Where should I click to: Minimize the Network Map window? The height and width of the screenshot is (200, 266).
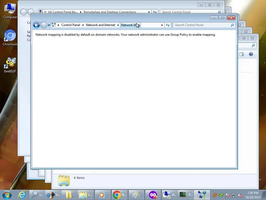(x=214, y=18)
